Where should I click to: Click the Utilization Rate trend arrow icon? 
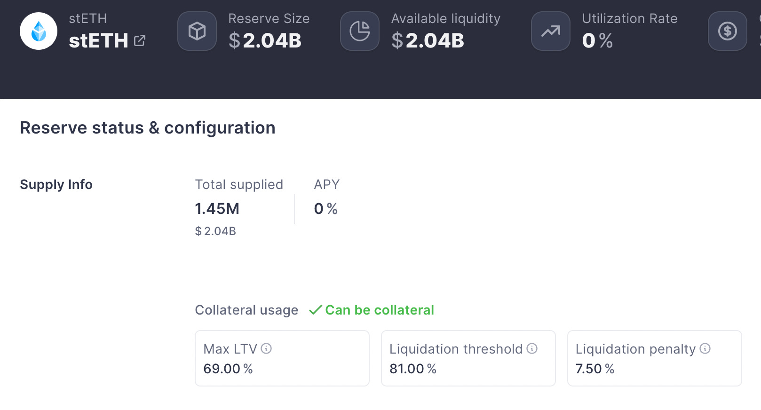[x=551, y=31]
